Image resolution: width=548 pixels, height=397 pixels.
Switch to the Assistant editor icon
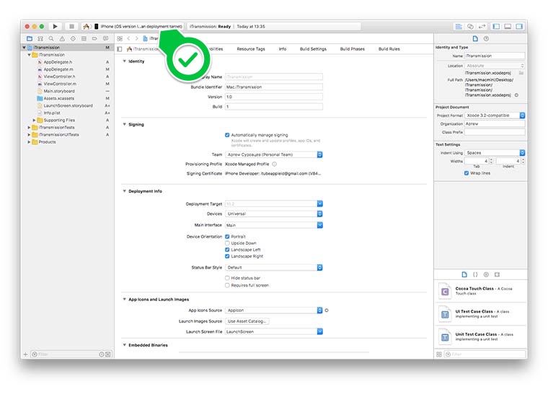coord(470,26)
